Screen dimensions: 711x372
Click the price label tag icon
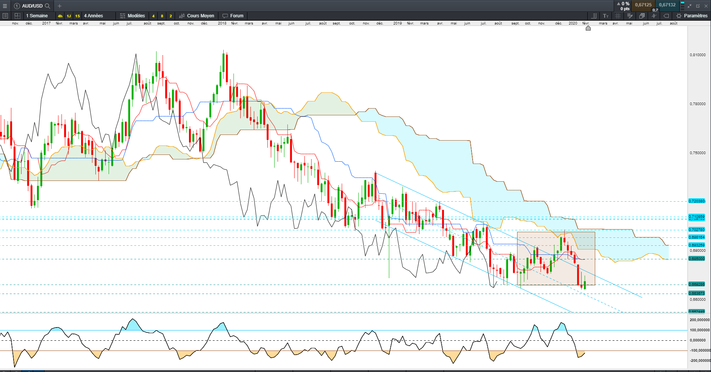tap(666, 16)
